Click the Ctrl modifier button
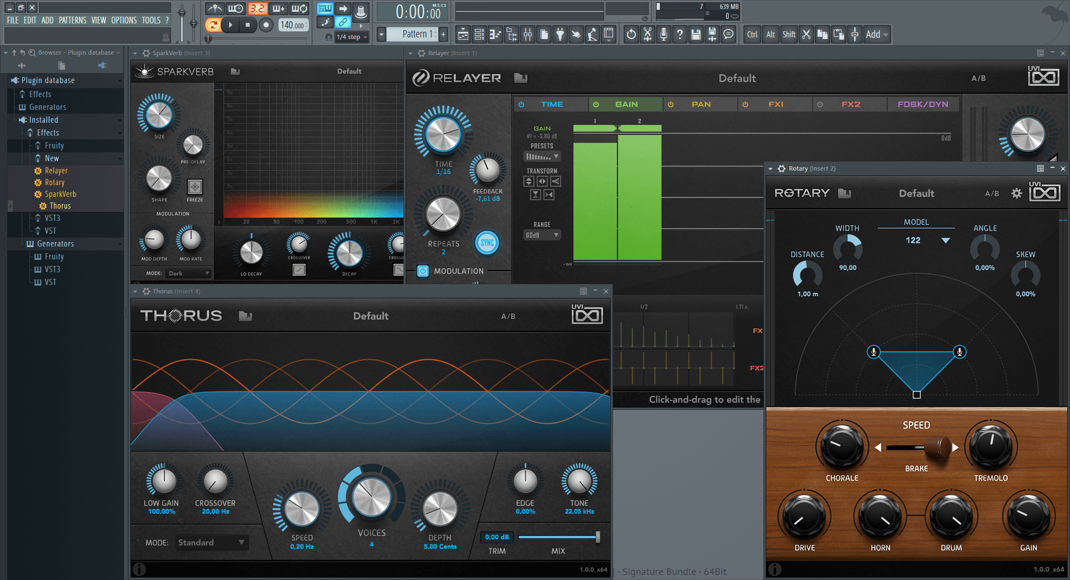The image size is (1070, 580). tap(752, 35)
